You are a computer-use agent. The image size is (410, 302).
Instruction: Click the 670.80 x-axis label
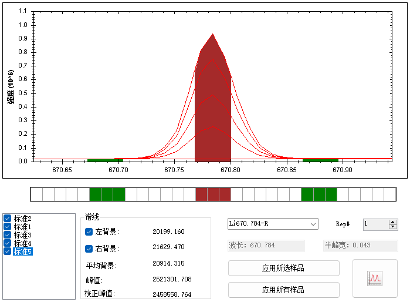(231, 170)
